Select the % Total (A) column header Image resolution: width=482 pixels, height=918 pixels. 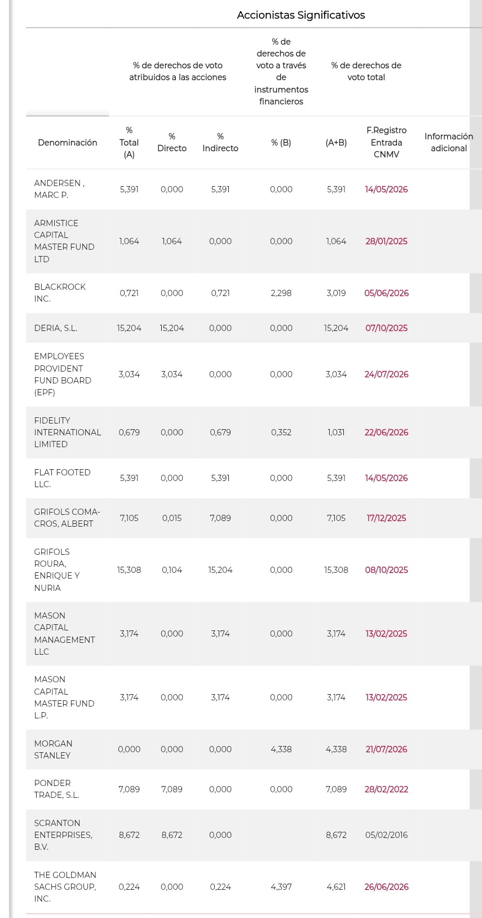[129, 143]
